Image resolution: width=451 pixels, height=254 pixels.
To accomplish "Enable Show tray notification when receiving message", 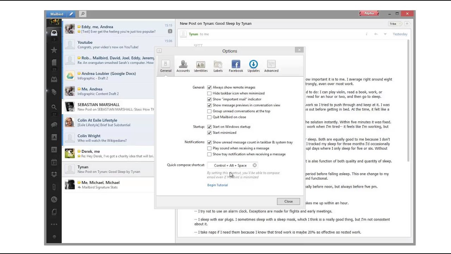I will [x=209, y=154].
